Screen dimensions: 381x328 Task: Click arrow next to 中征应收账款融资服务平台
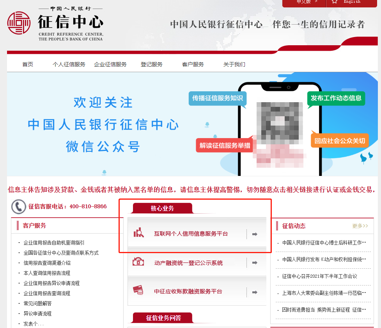[255, 292]
